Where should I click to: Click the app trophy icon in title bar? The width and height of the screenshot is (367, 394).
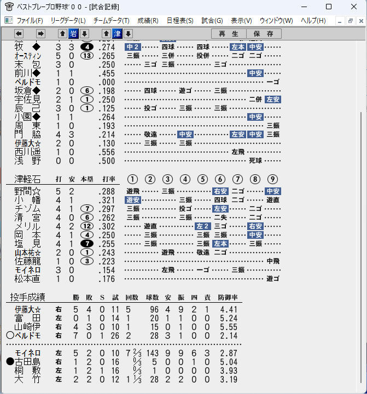click(9, 7)
